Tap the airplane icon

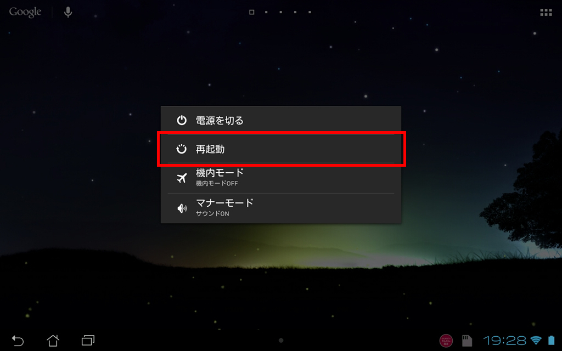(182, 178)
